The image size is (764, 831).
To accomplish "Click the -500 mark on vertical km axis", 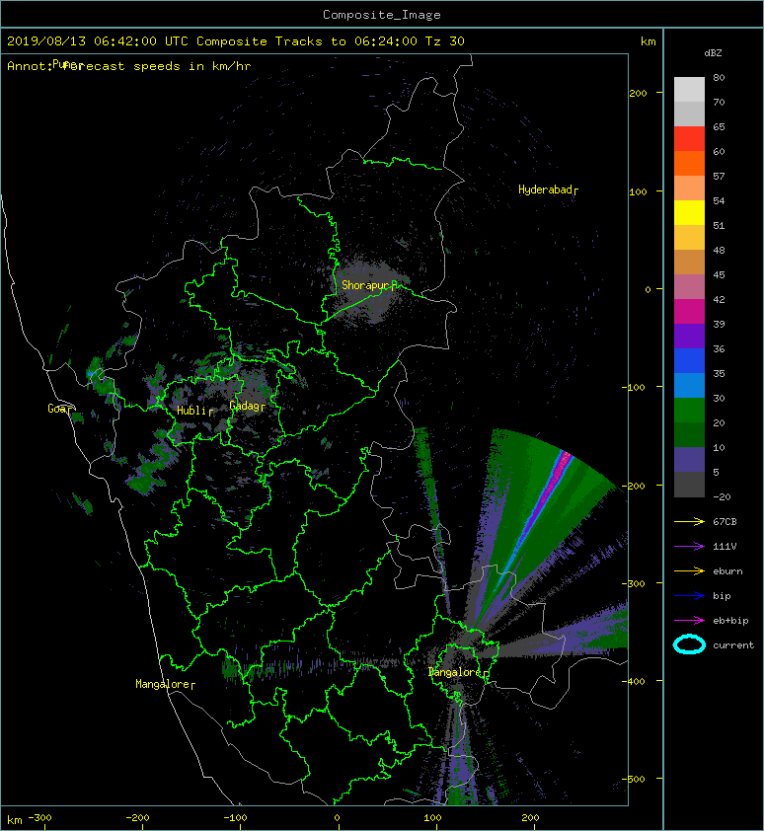I will pyautogui.click(x=633, y=779).
